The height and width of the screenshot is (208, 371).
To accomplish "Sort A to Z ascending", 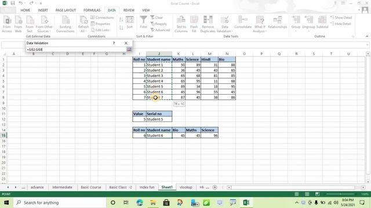I will tap(121, 20).
